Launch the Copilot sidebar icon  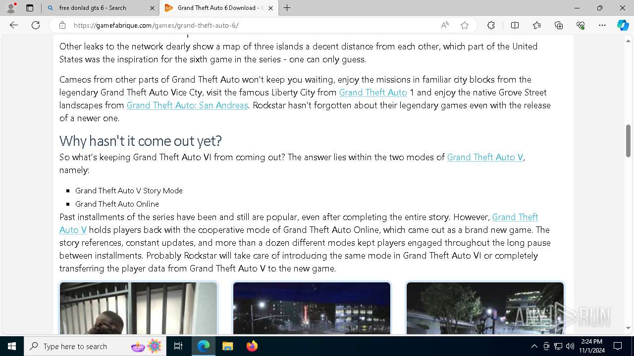623,25
